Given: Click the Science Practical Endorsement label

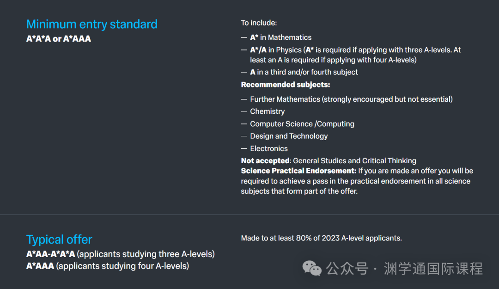Looking at the screenshot, I should coord(298,171).
